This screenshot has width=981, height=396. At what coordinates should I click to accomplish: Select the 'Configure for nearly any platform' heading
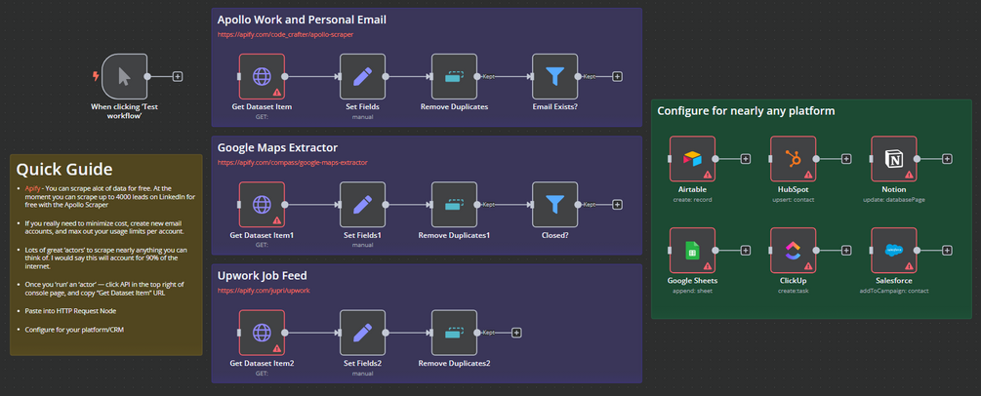(x=746, y=111)
